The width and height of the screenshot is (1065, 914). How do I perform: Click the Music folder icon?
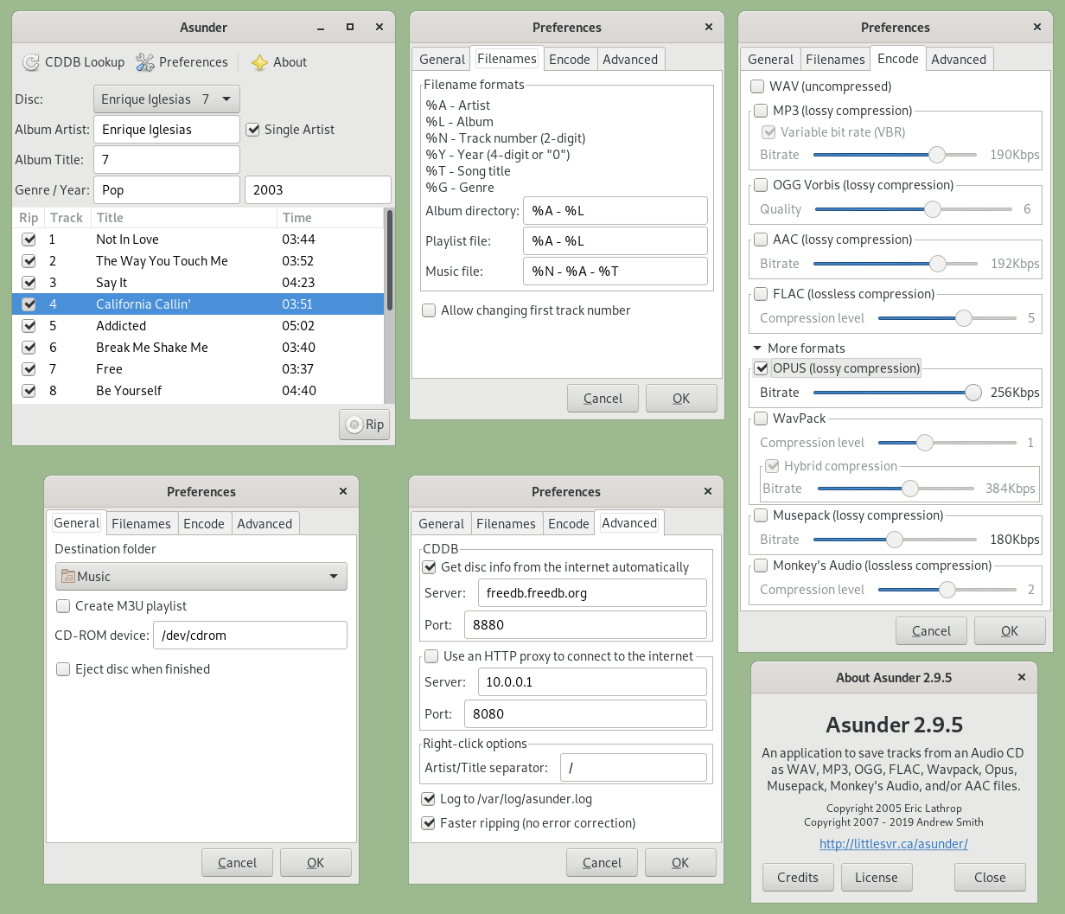67,577
